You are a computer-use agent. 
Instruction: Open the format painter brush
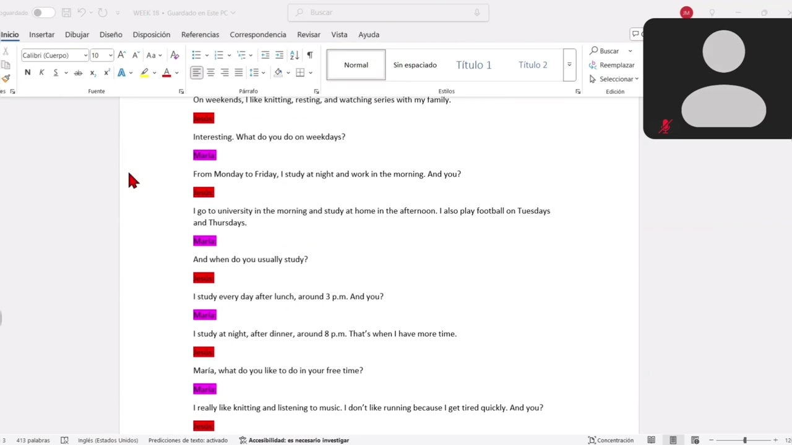tap(6, 78)
